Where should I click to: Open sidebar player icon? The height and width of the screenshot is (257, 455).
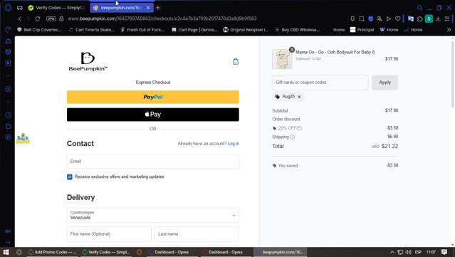8,89
